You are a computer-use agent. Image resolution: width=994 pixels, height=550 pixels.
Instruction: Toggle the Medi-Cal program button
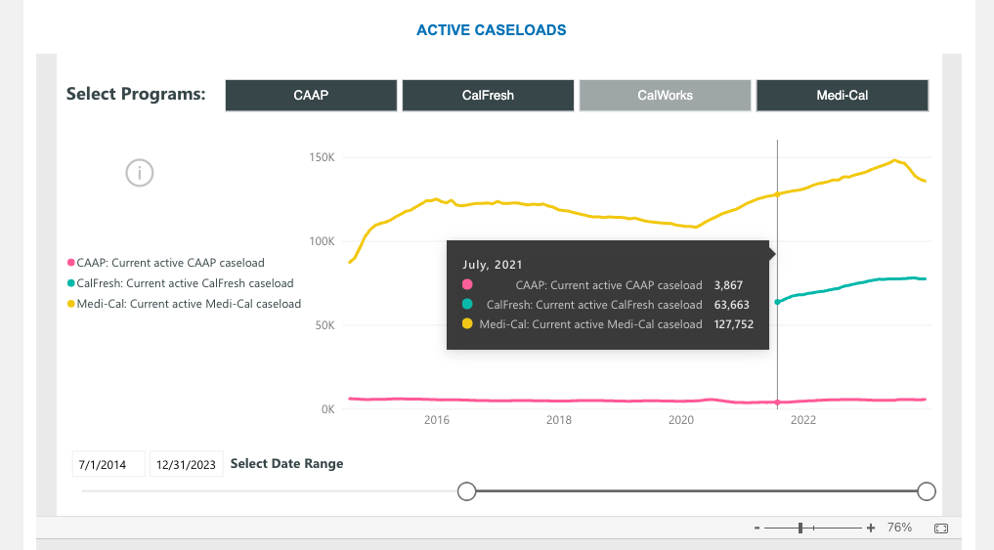coord(842,96)
